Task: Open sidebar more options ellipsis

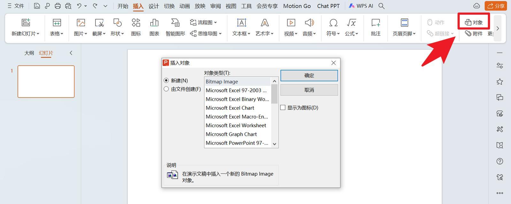Action: (x=500, y=193)
